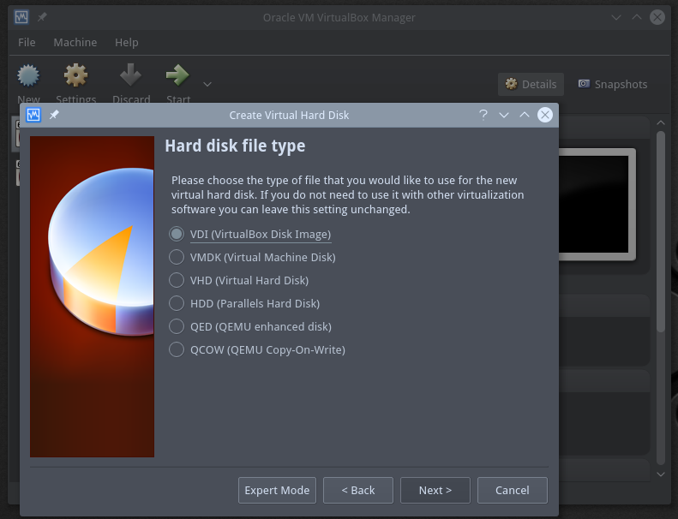The height and width of the screenshot is (519, 678).
Task: Maximize the VirtualBox Manager window
Action: coord(637,17)
